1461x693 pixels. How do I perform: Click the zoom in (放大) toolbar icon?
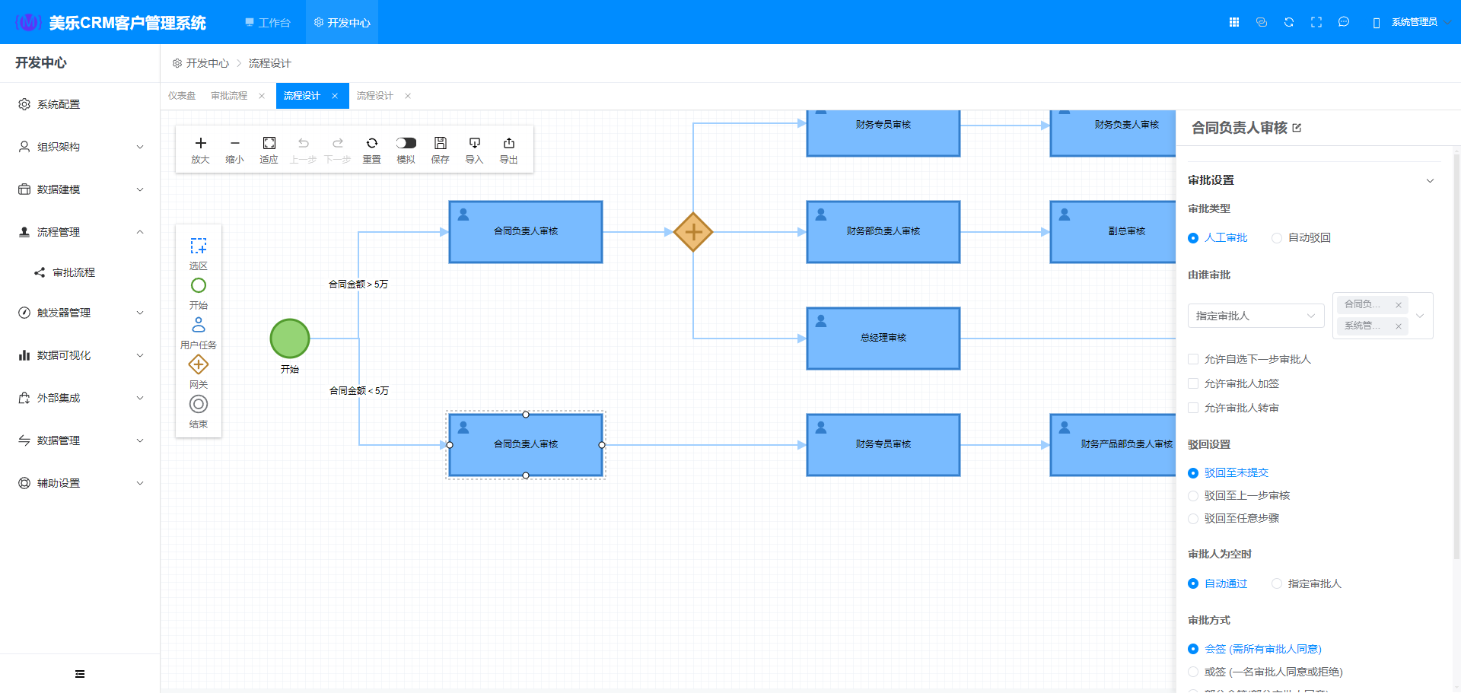(200, 144)
